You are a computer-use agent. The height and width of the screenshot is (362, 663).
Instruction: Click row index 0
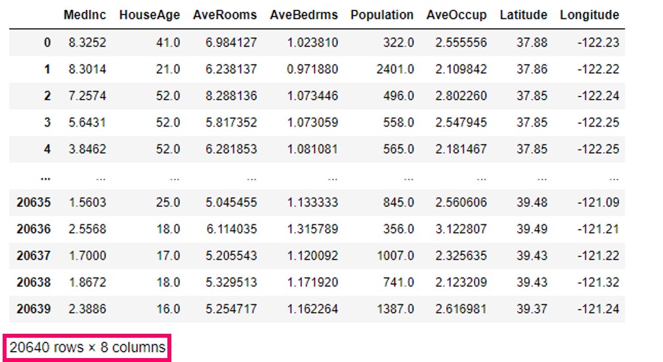coord(47,43)
